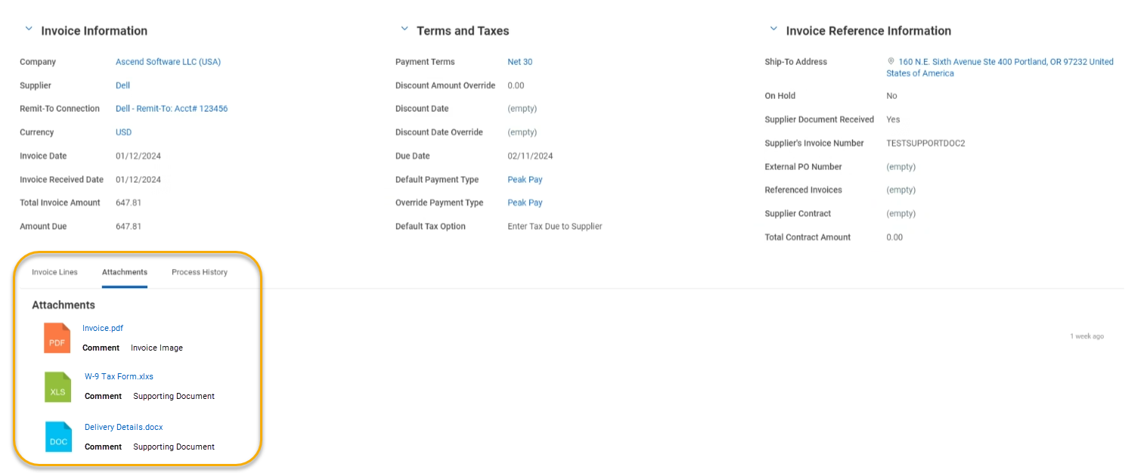Click the Attachments section heading
This screenshot has height=473, width=1144.
point(64,305)
